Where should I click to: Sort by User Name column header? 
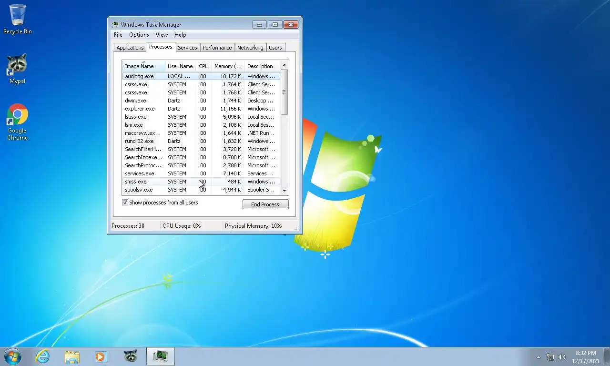[180, 66]
